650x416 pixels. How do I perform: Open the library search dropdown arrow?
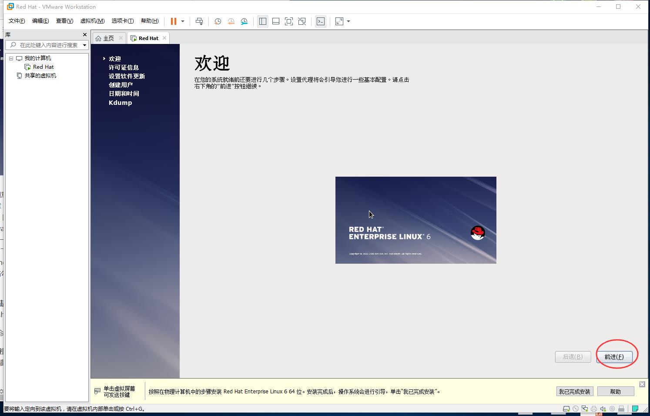(x=84, y=45)
